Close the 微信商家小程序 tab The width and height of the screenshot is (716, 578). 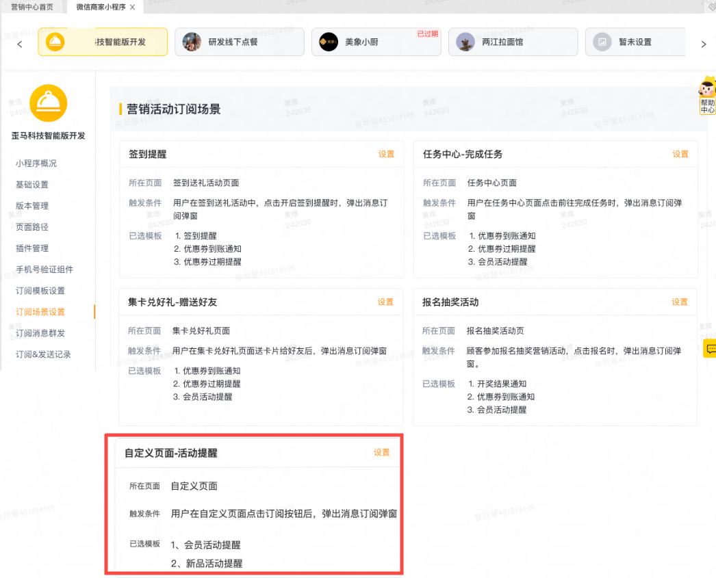pyautogui.click(x=132, y=8)
